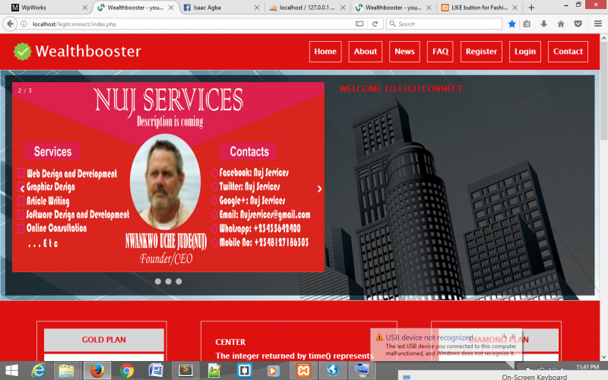Click the NUJ Services slide image
The image size is (608, 380).
point(168,177)
